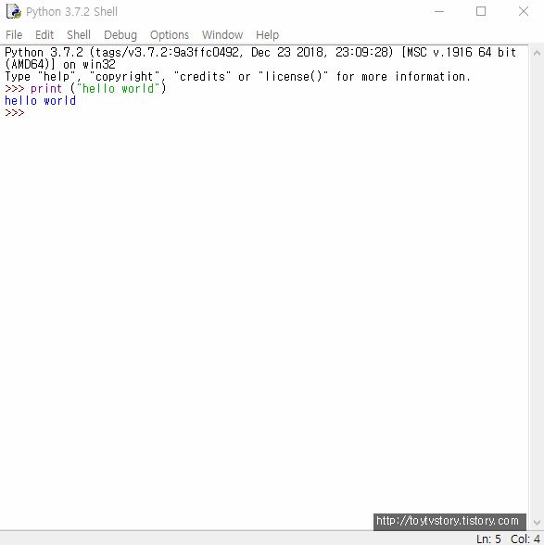Open the Debug menu

[x=120, y=35]
